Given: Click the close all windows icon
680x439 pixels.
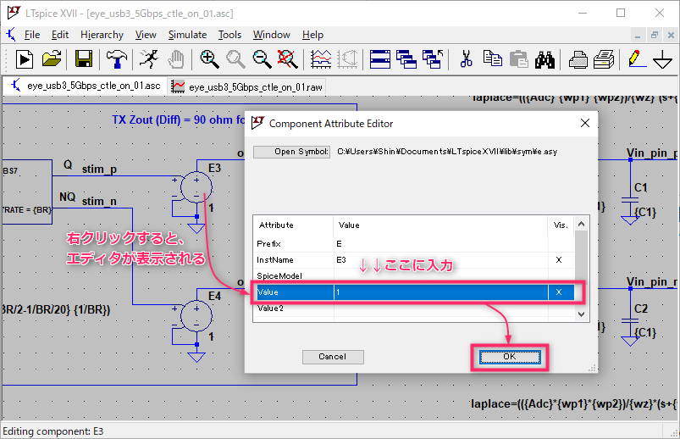Looking at the screenshot, I should 433,59.
